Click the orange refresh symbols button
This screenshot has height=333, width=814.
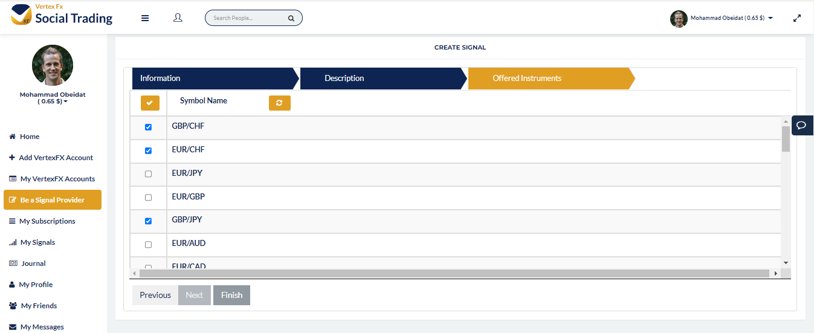(x=279, y=103)
